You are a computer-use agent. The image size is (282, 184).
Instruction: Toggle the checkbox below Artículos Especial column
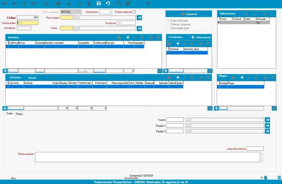click(x=146, y=108)
